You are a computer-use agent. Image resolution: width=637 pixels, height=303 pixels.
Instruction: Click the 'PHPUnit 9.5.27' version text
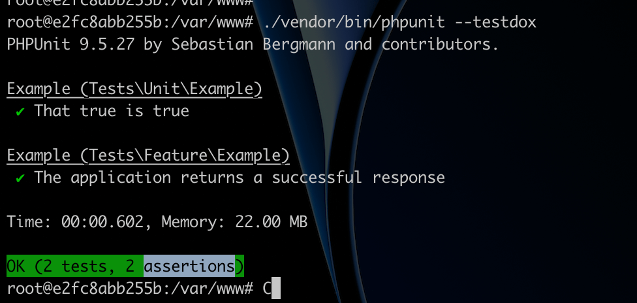[70, 44]
